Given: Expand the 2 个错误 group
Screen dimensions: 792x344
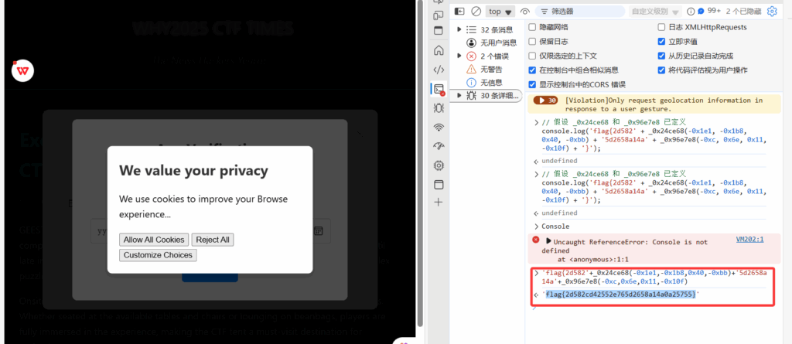Looking at the screenshot, I should [x=459, y=56].
